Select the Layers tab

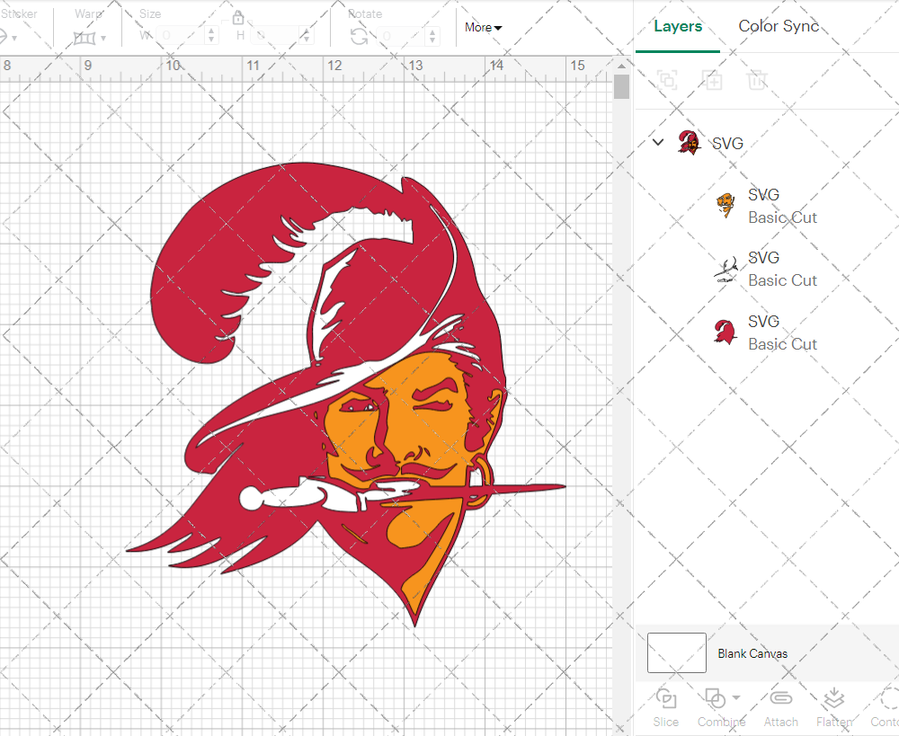[678, 26]
